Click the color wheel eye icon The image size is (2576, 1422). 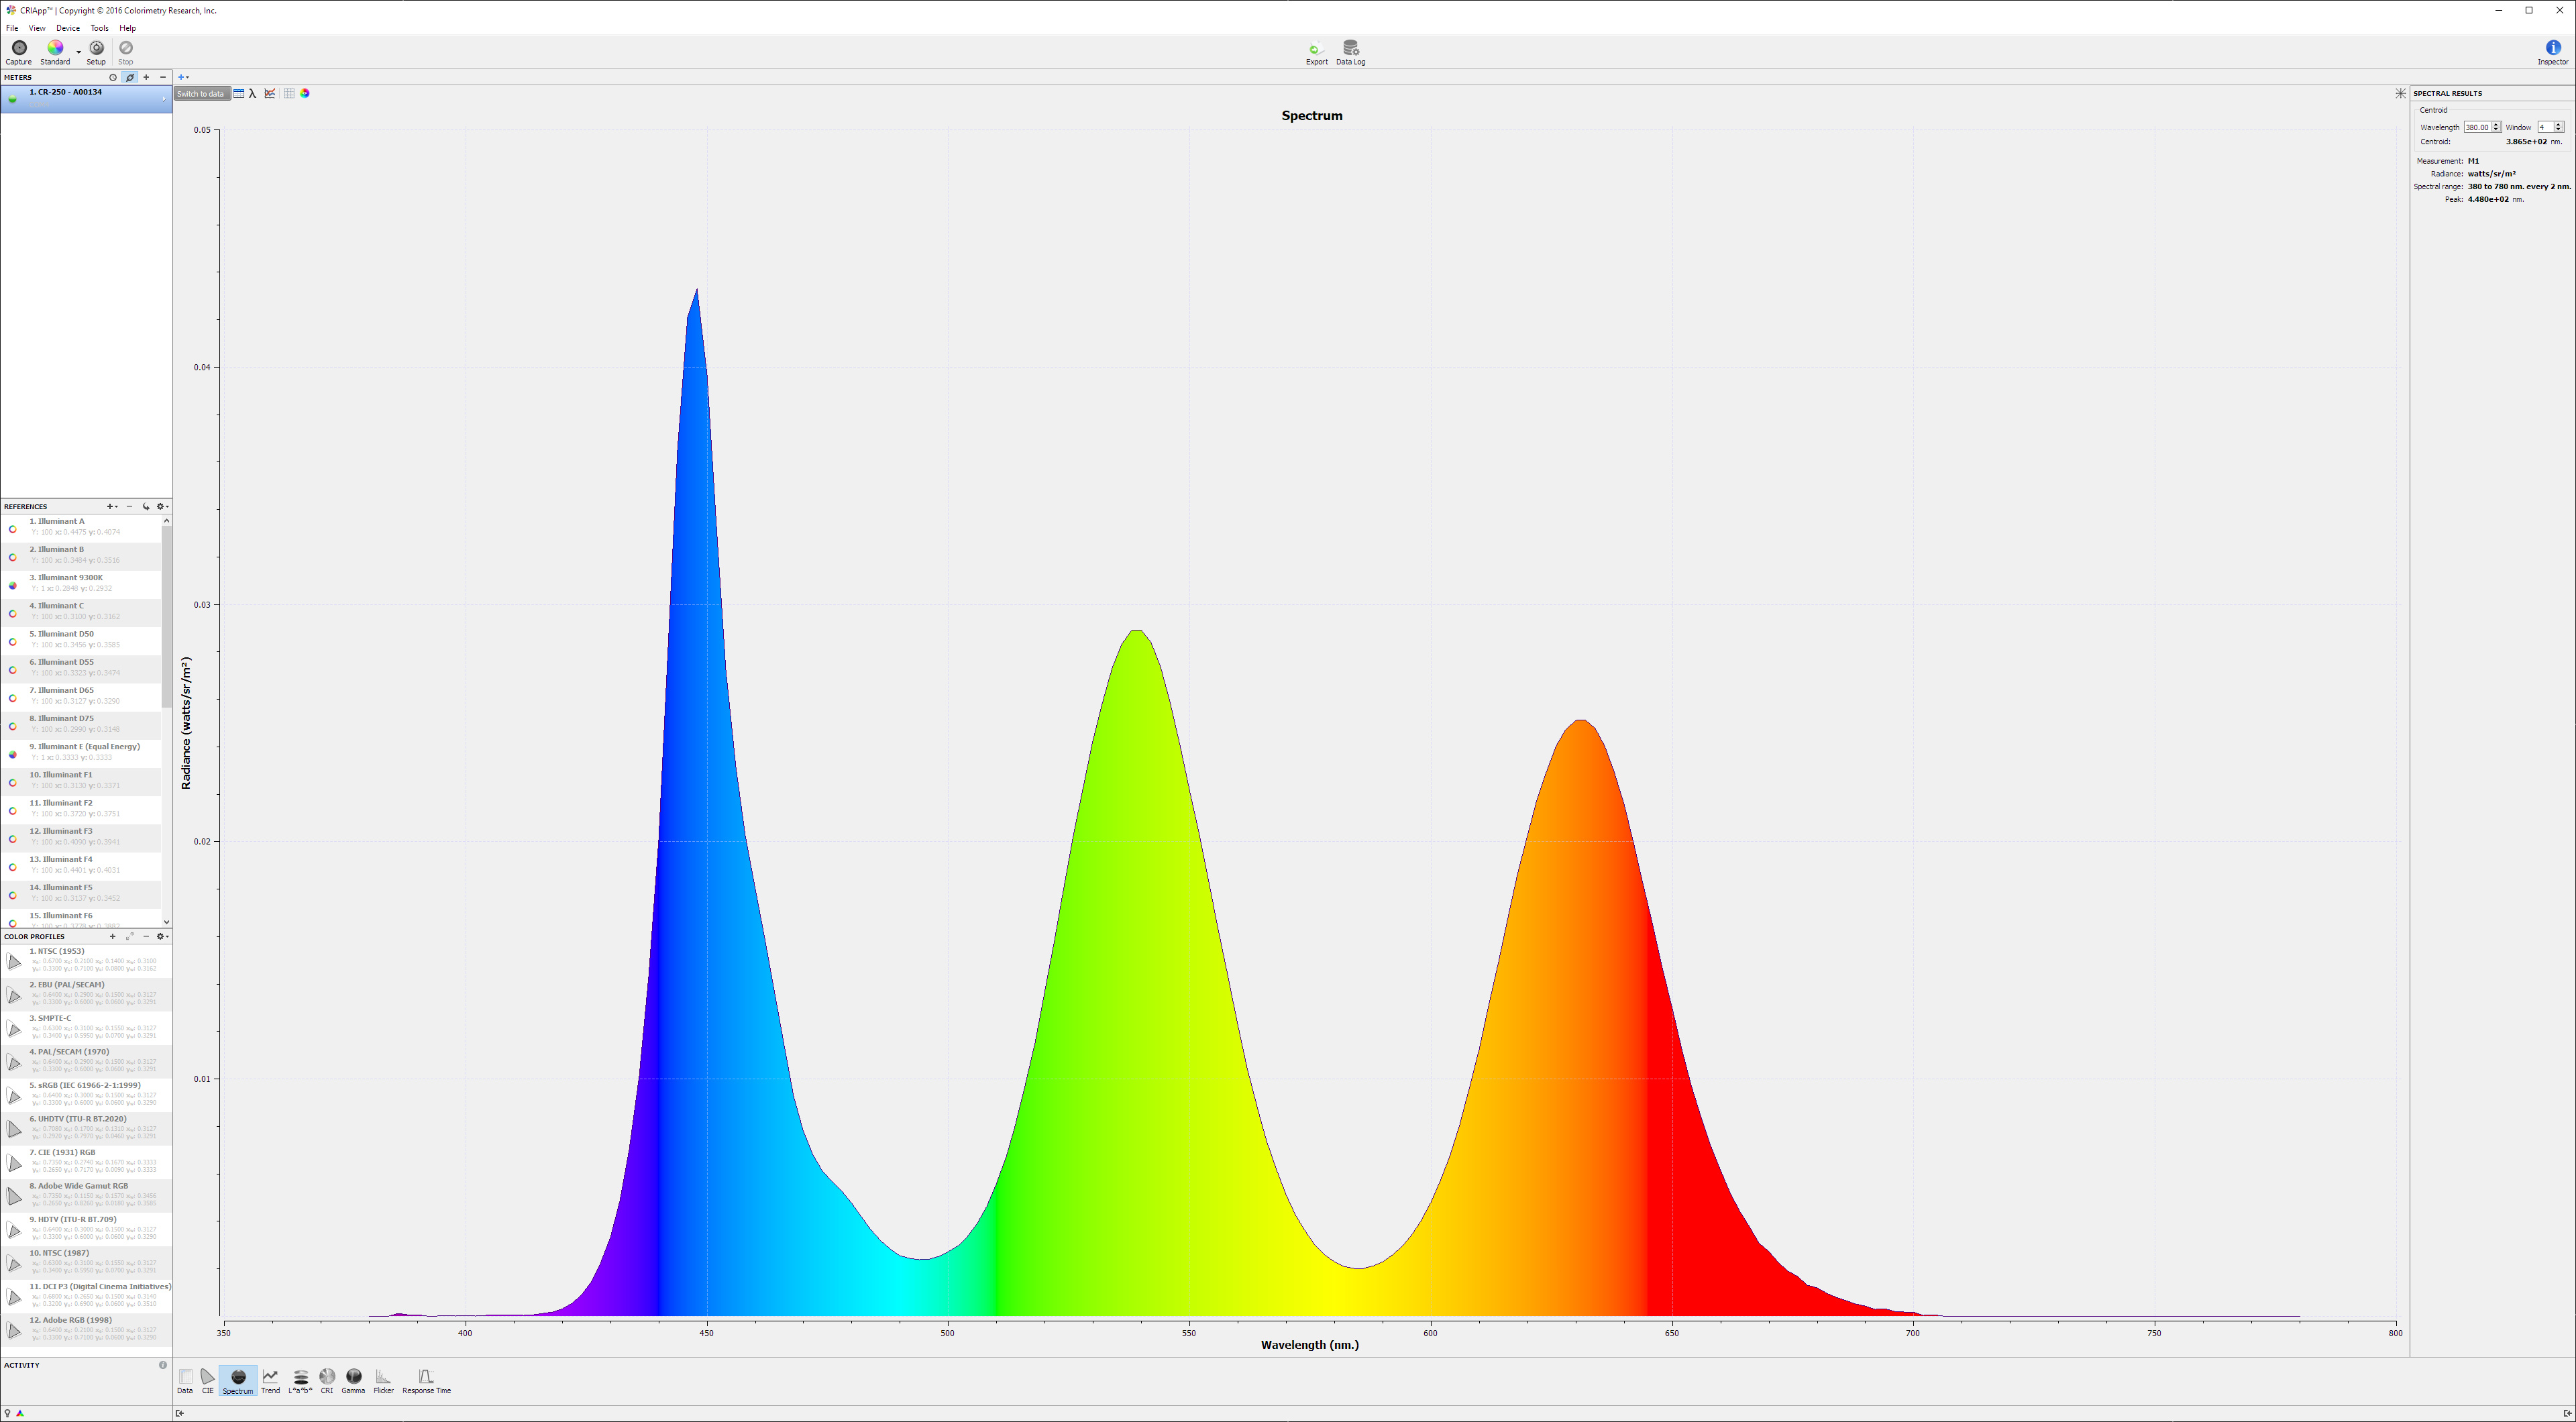[x=305, y=93]
